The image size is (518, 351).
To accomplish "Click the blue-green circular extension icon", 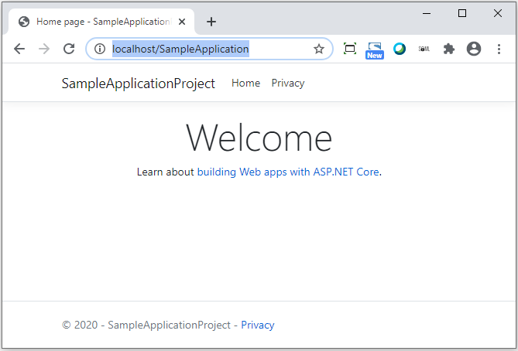I will (400, 49).
